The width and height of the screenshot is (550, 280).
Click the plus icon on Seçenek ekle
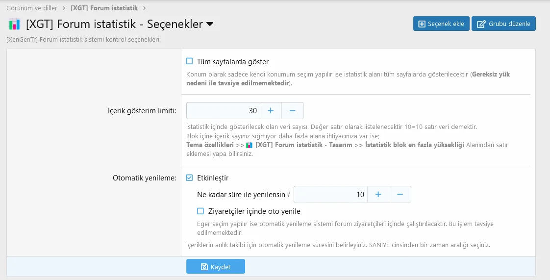[x=421, y=24]
